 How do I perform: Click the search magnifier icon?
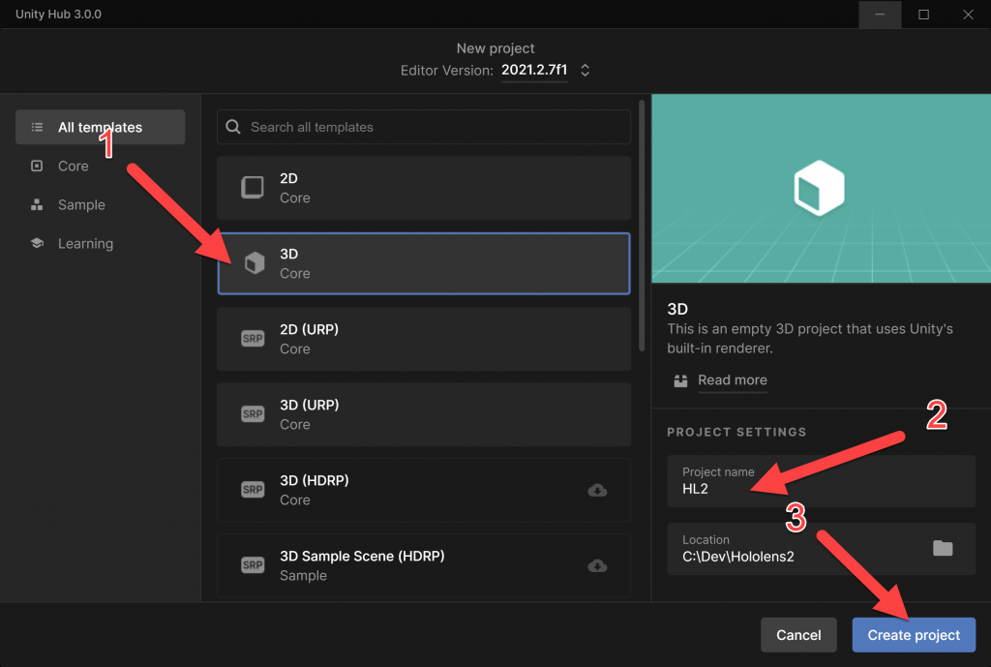(233, 127)
